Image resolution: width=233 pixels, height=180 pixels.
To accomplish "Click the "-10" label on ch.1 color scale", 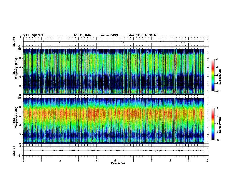I will (x=218, y=91).
